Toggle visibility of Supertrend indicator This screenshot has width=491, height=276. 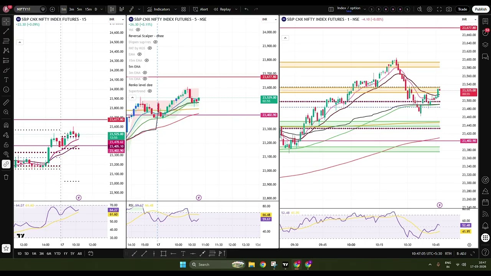[x=150, y=91]
